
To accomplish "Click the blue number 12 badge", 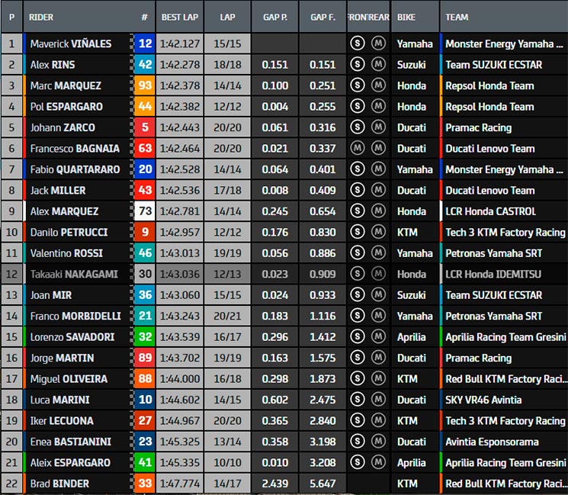I will [x=145, y=43].
